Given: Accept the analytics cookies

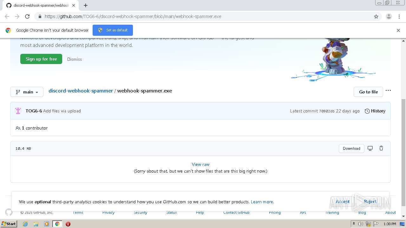Looking at the screenshot, I should pyautogui.click(x=343, y=201).
